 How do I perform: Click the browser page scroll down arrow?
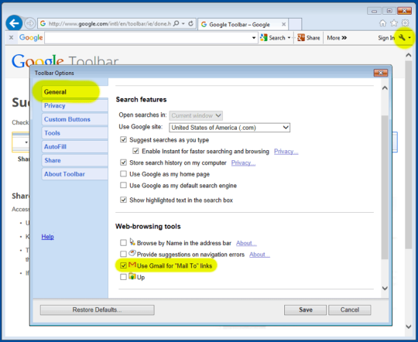tap(409, 327)
